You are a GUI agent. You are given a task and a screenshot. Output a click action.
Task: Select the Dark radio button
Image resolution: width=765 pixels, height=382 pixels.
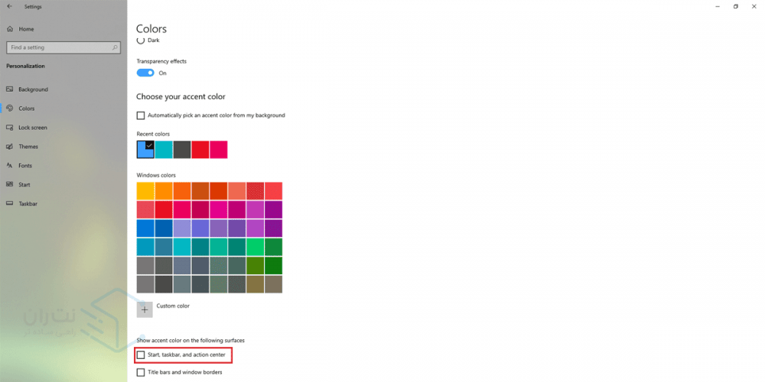(x=140, y=40)
